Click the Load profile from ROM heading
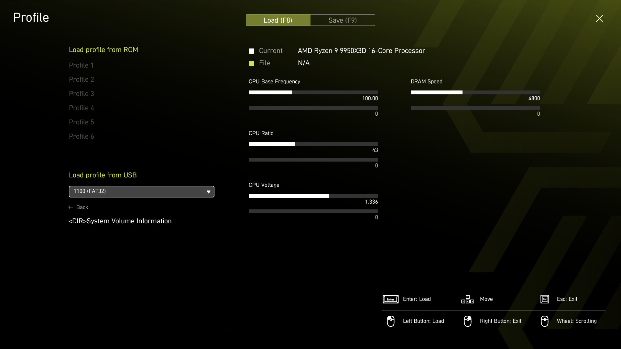621x349 pixels. point(103,50)
